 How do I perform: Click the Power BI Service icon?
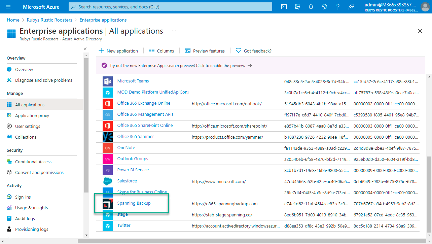pyautogui.click(x=107, y=170)
